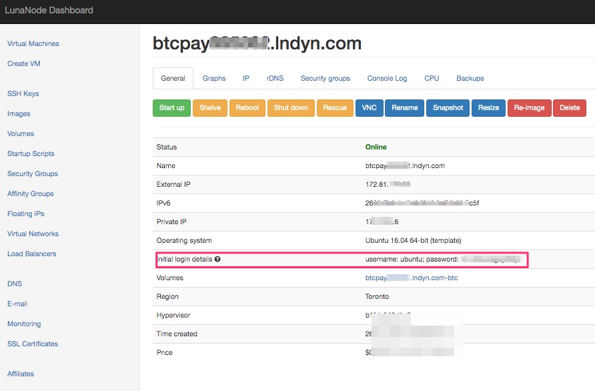Open the VNC console button
The image size is (595, 391).
pos(370,108)
